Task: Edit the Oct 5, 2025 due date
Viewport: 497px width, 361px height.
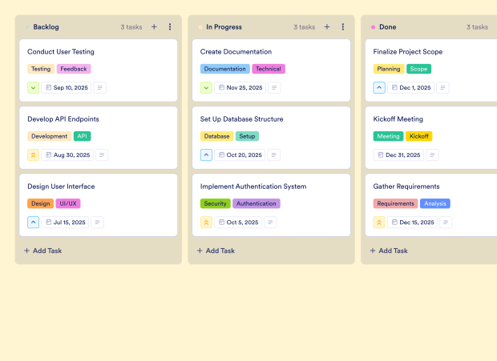Action: click(238, 223)
